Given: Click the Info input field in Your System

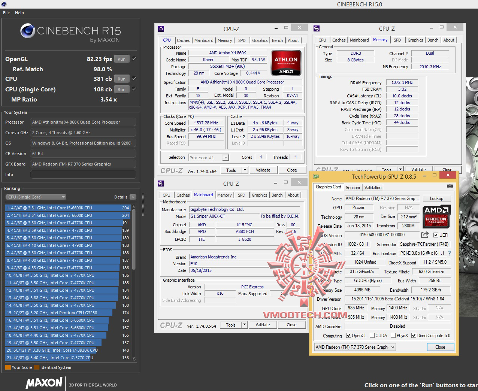Looking at the screenshot, I should pyautogui.click(x=83, y=175).
